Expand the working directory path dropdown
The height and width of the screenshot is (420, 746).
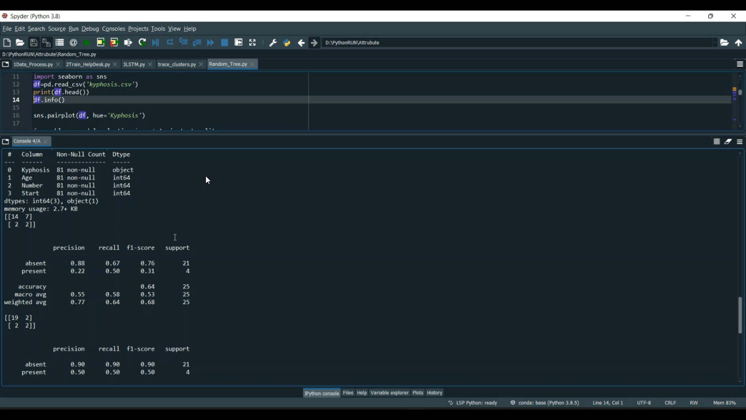pos(715,43)
